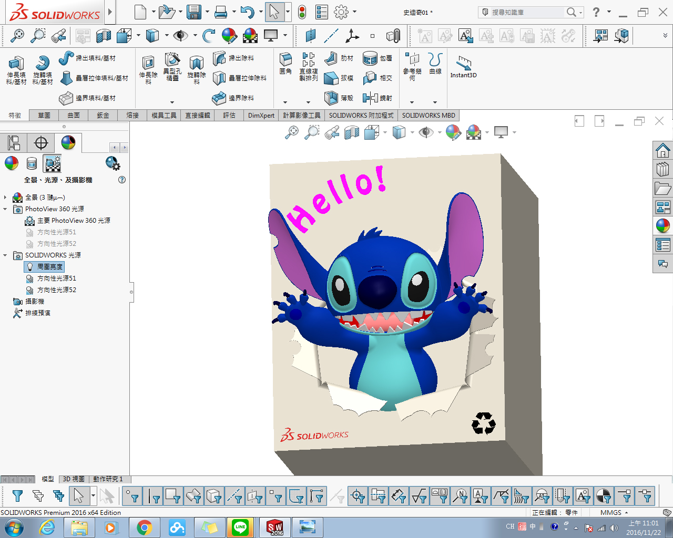Click the 參考幾何 reference geometry tool

click(412, 67)
